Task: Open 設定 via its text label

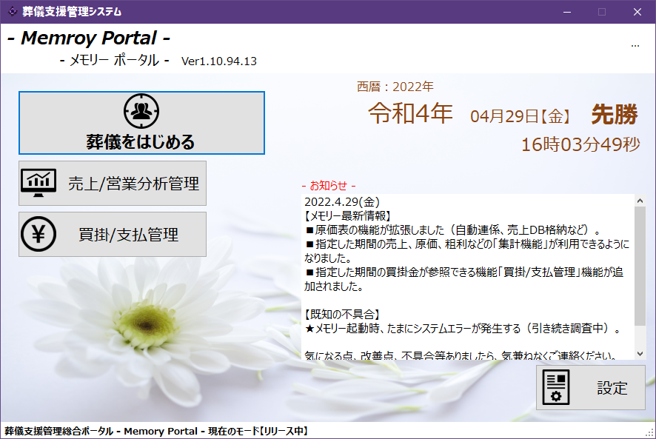Action: tap(612, 388)
